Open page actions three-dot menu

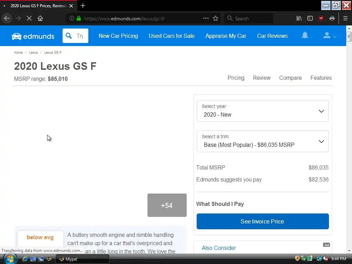pos(206,19)
